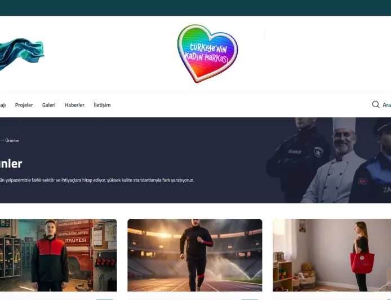
Task: Click the security guard in the banner
Action: (297, 160)
